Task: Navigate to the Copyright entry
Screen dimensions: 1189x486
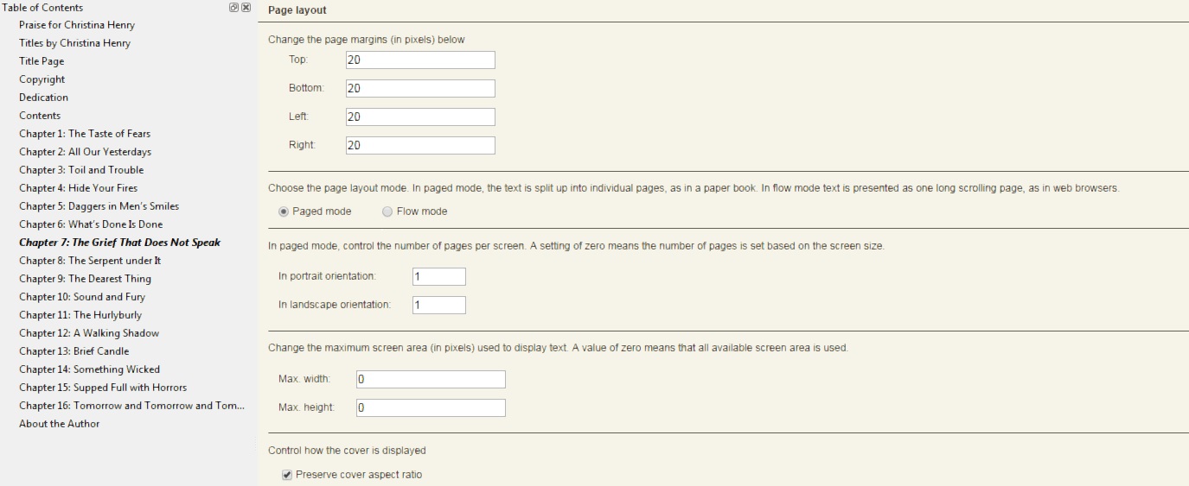Action: [x=42, y=79]
